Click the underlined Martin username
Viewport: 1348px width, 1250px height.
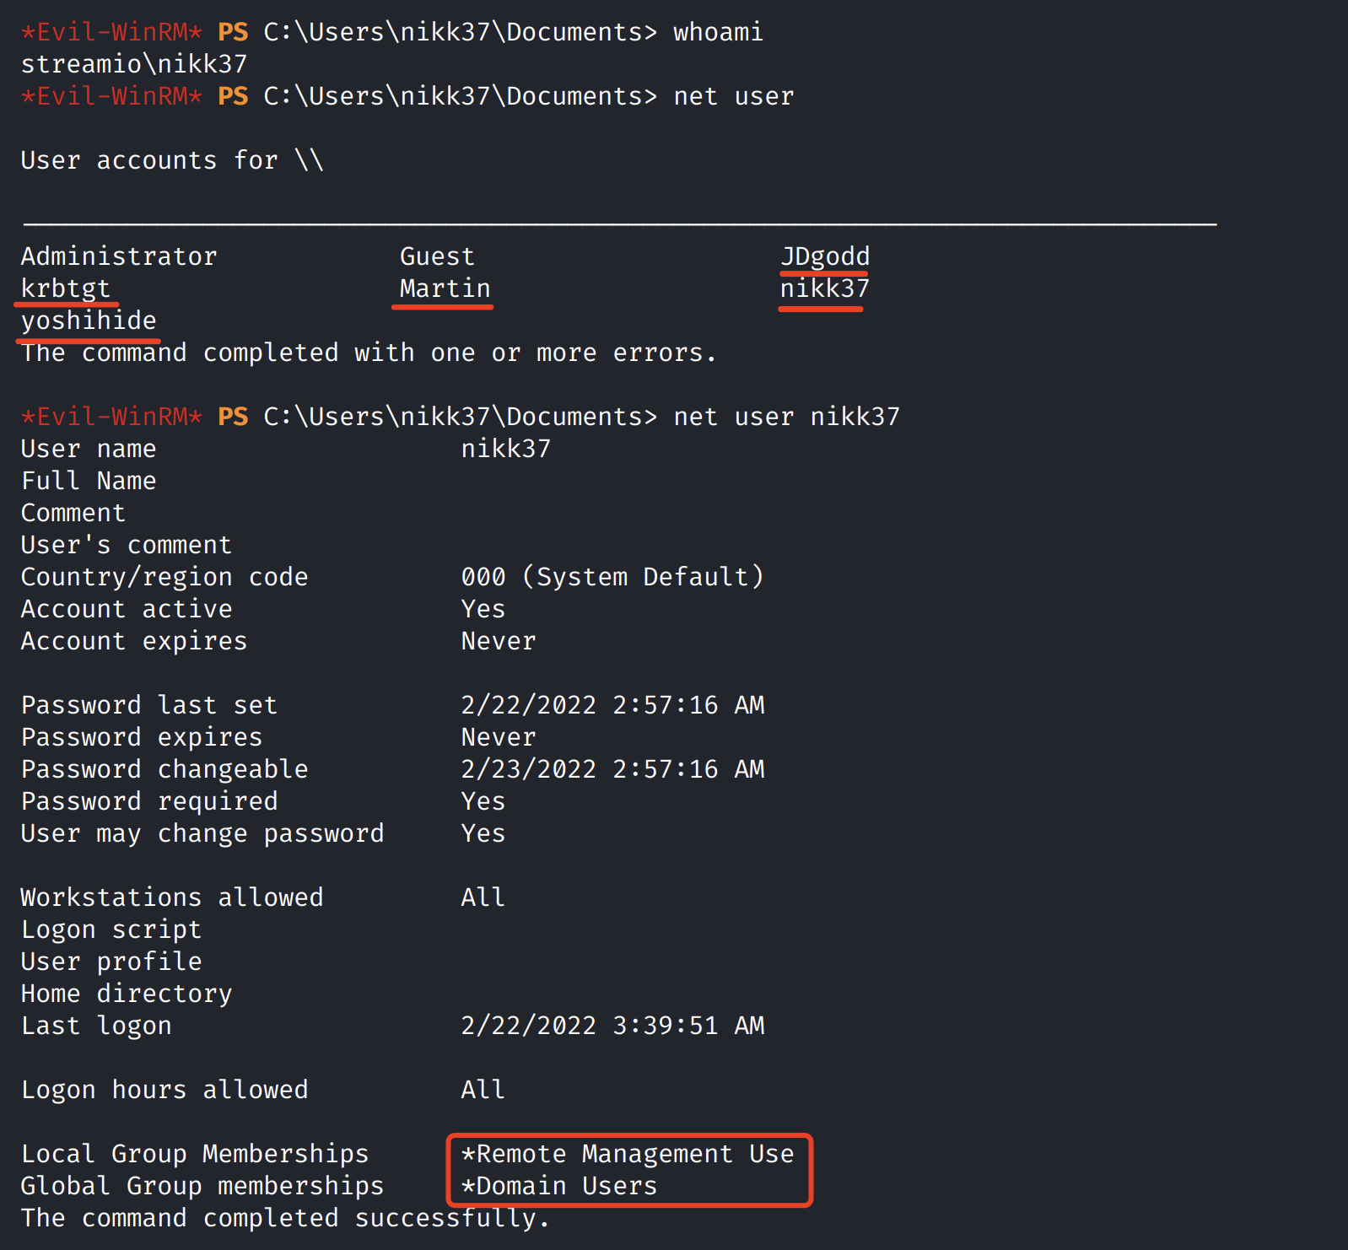point(445,288)
